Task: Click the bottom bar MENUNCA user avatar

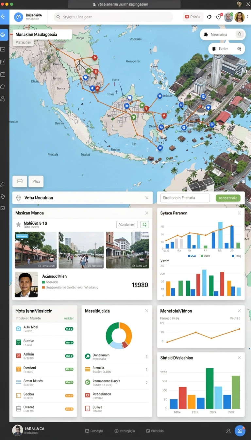Action: coord(18,430)
